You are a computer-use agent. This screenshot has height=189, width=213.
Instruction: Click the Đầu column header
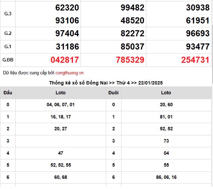(x=8, y=93)
